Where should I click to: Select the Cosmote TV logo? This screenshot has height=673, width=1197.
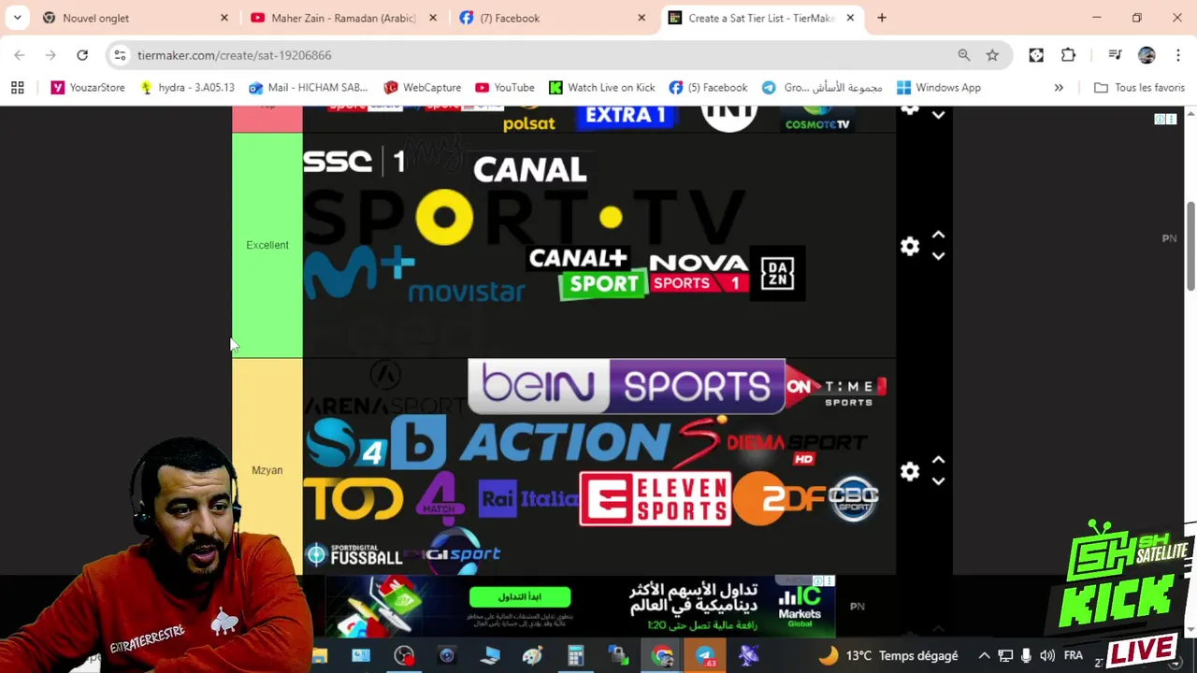click(x=817, y=119)
